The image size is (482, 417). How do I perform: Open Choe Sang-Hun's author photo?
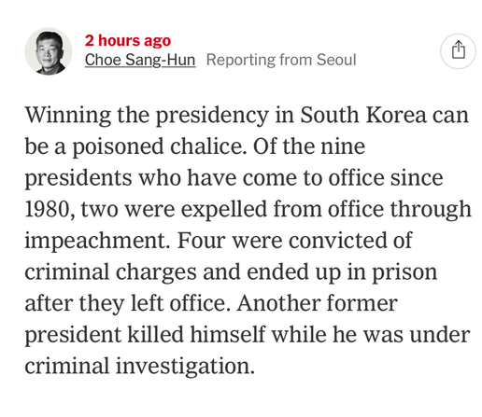pyautogui.click(x=49, y=51)
